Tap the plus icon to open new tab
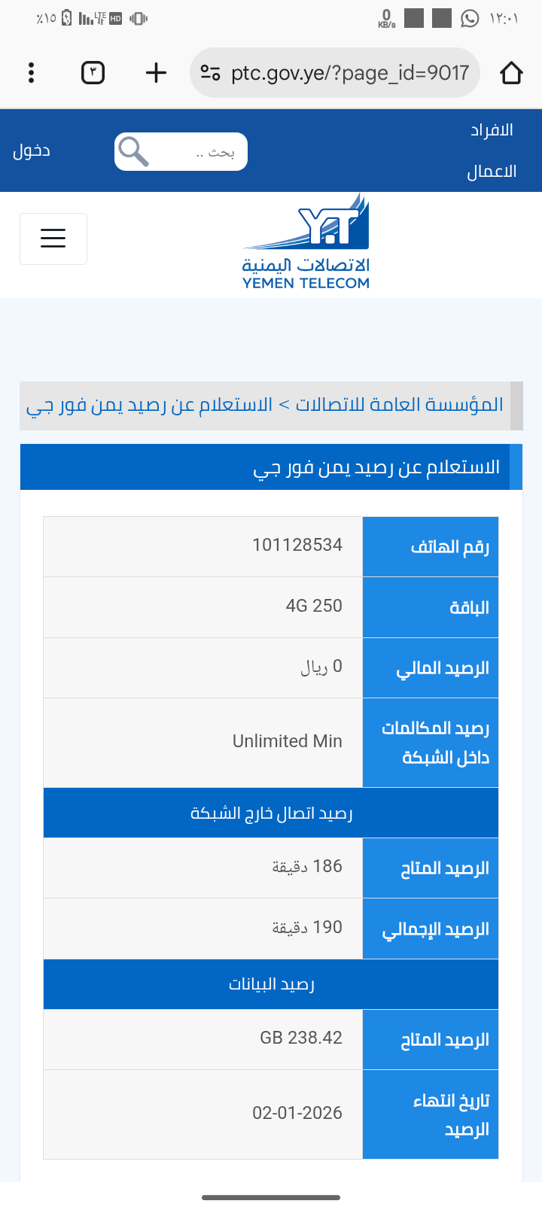The width and height of the screenshot is (542, 1213). pos(156,73)
